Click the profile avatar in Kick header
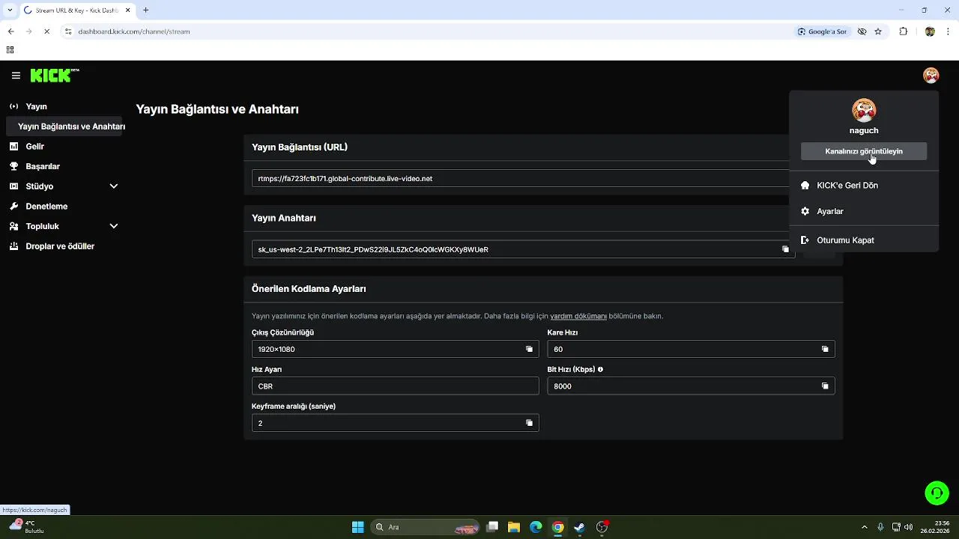The image size is (959, 539). pyautogui.click(x=931, y=76)
